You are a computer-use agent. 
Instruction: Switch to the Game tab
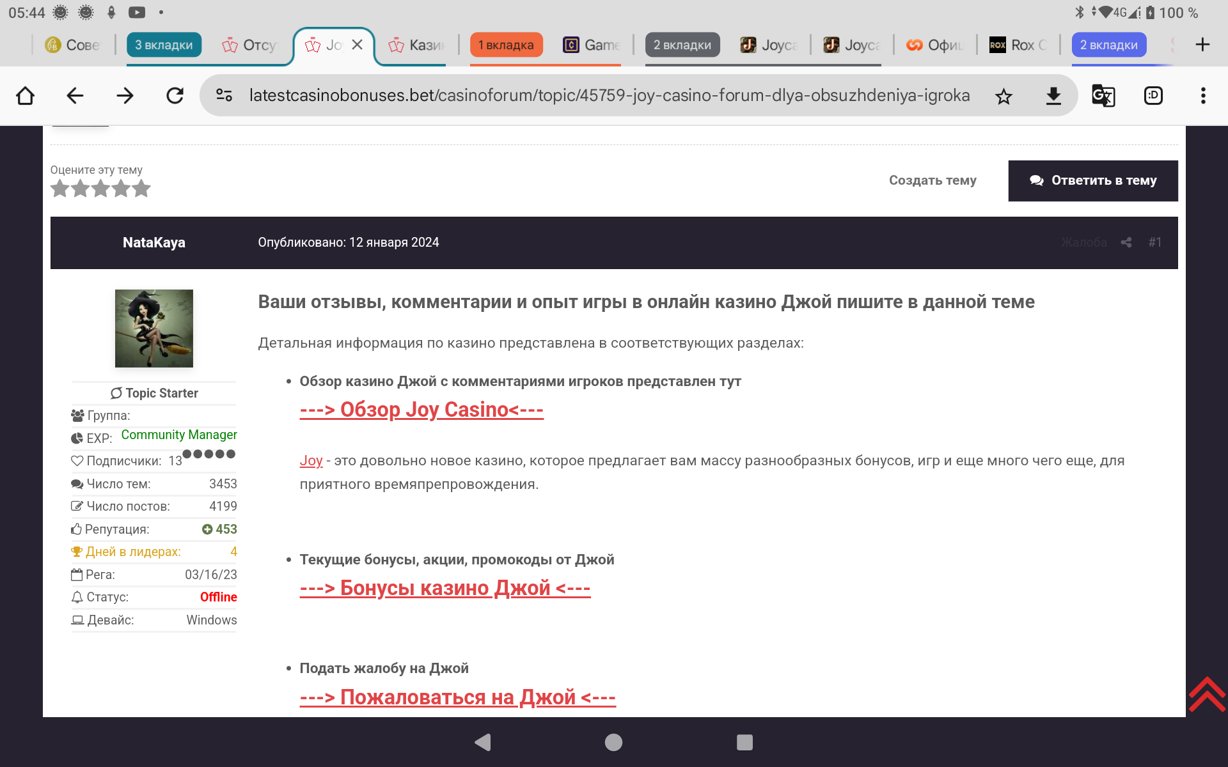click(592, 45)
